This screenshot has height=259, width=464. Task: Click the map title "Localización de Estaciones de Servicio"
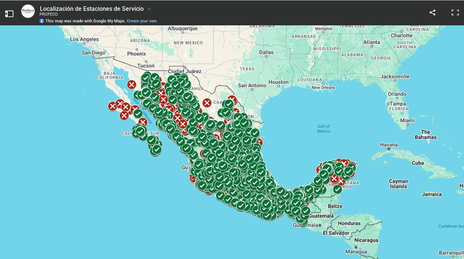click(92, 8)
